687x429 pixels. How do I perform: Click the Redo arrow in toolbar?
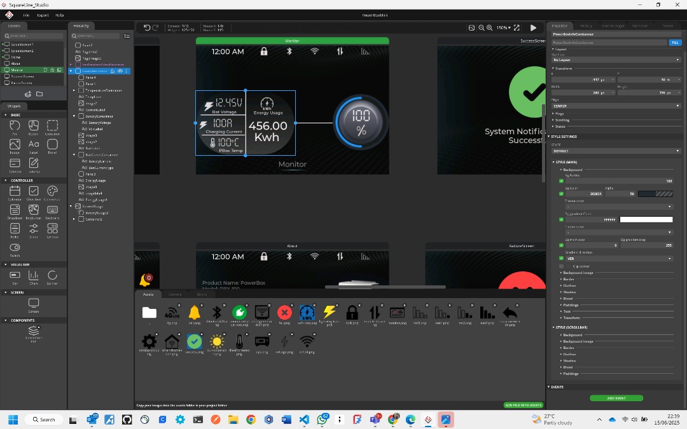coord(155,27)
